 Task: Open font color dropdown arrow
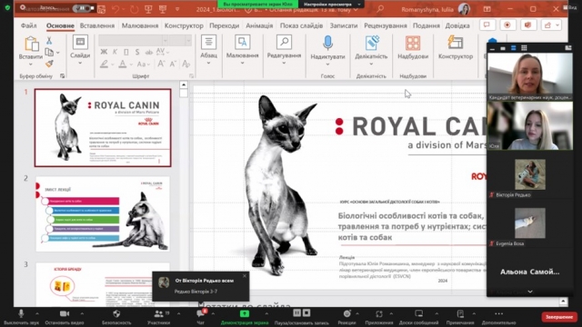[131, 64]
